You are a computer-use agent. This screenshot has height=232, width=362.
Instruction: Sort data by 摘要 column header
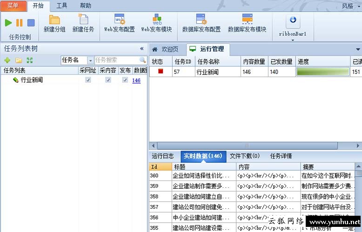(x=328, y=167)
